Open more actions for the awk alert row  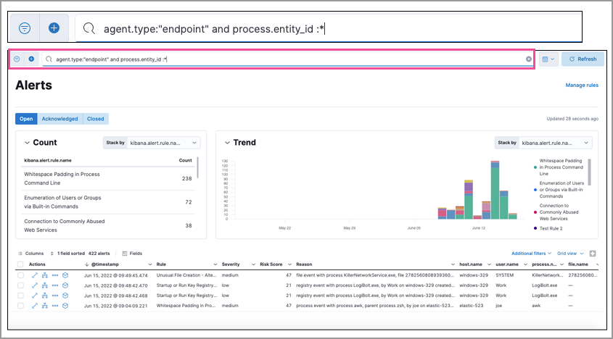(55, 306)
